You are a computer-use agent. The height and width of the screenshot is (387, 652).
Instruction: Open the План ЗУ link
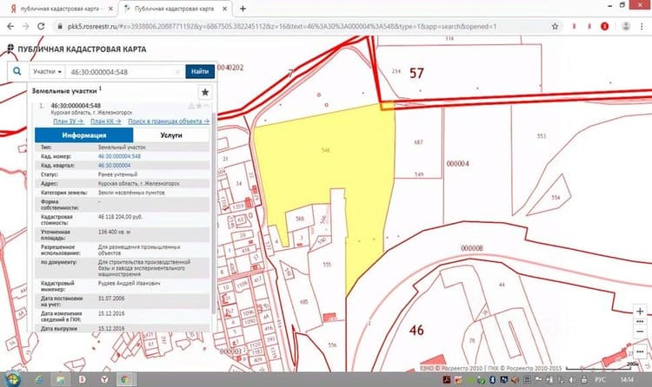(x=69, y=121)
